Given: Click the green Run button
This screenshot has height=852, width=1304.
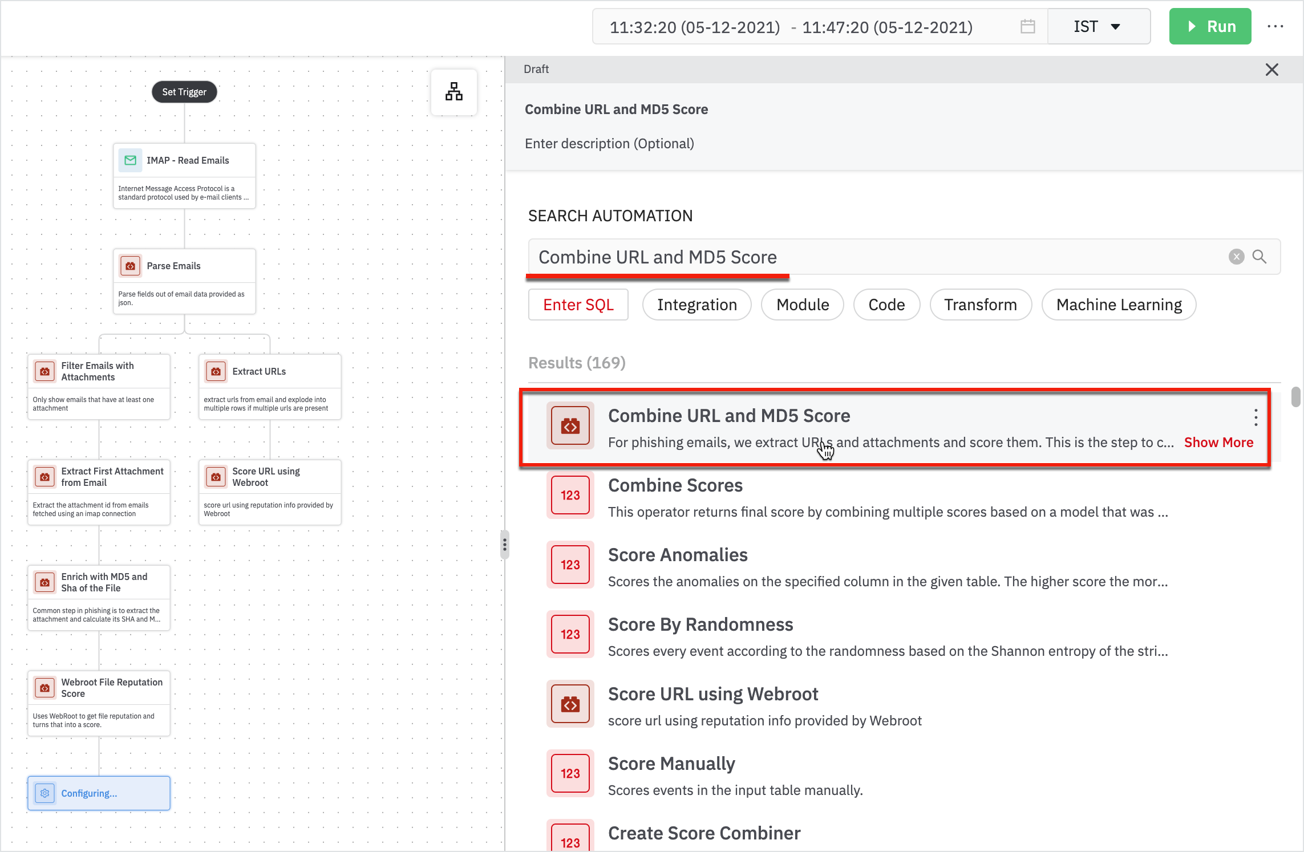Looking at the screenshot, I should tap(1210, 26).
